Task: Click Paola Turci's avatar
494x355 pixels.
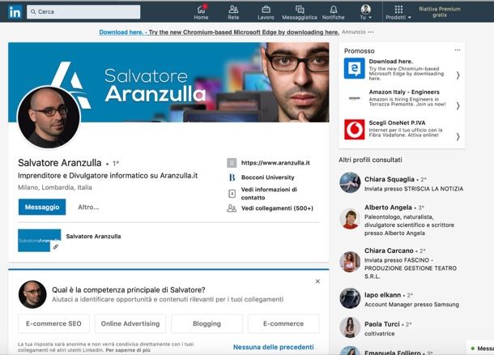Action: pyautogui.click(x=350, y=327)
